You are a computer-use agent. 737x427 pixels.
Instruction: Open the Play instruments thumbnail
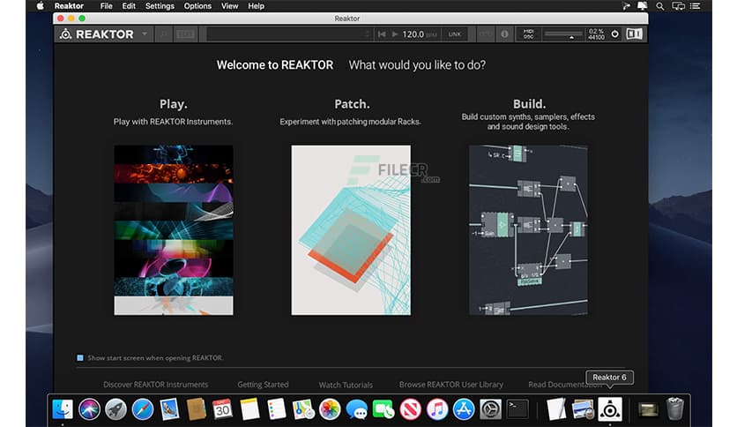[174, 230]
